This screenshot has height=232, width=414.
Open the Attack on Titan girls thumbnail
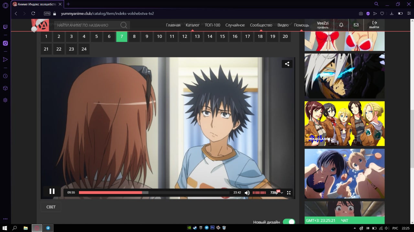click(x=344, y=124)
